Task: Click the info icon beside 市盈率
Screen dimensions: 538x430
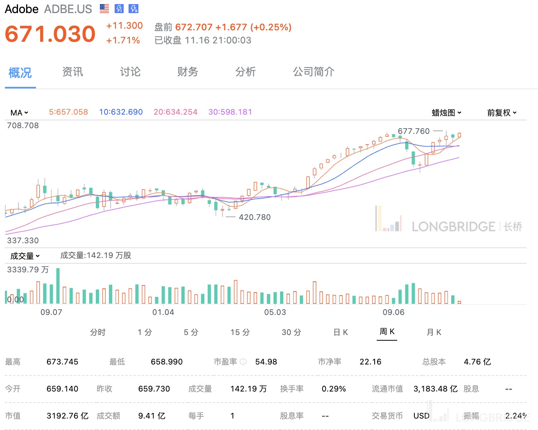Action: click(x=243, y=362)
